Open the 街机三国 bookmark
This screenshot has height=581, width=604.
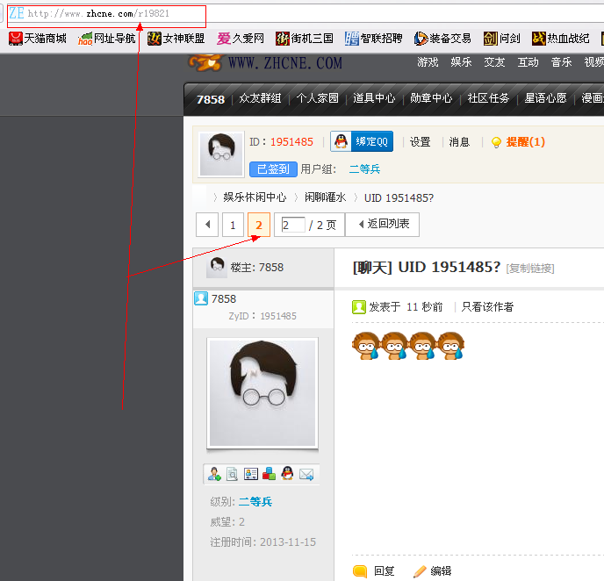coord(305,39)
